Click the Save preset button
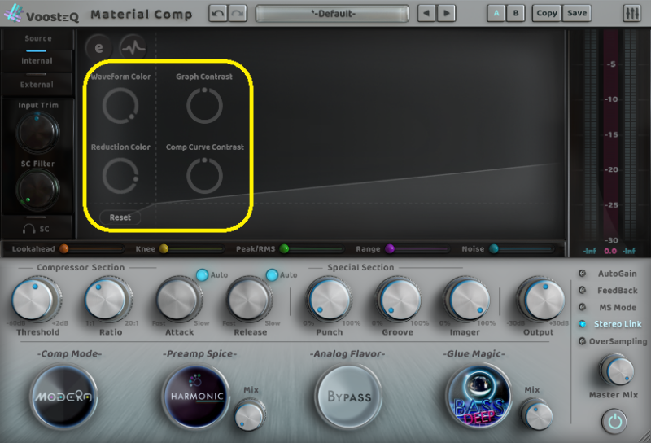 577,14
